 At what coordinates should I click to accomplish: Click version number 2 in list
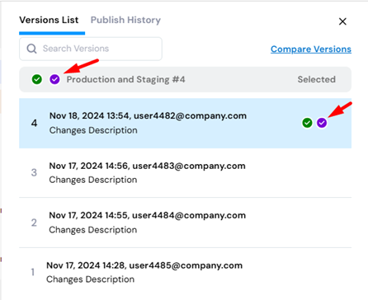coord(34,223)
